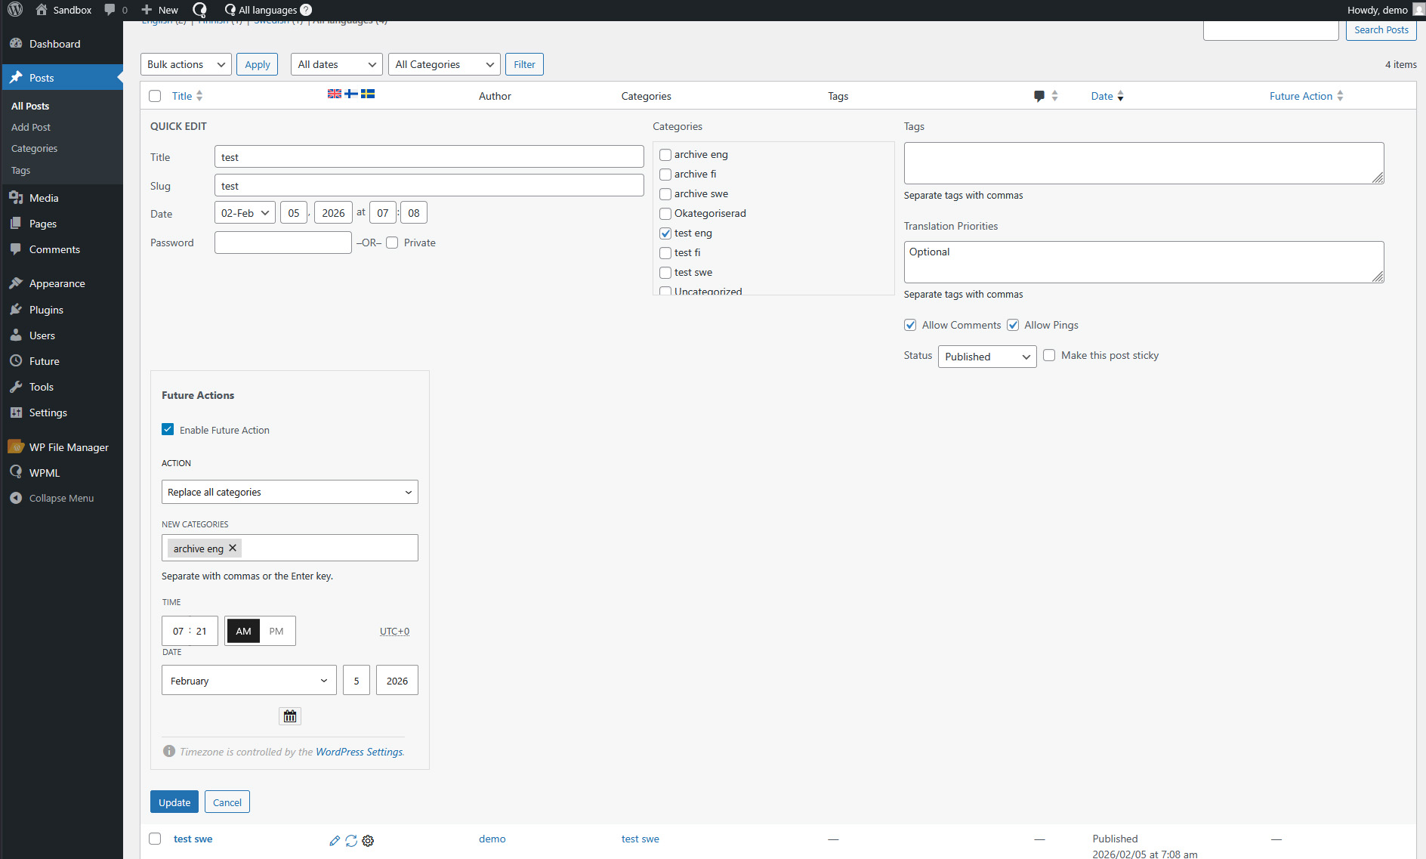Expand the Status Published dropdown
This screenshot has height=859, width=1426.
[x=986, y=357]
